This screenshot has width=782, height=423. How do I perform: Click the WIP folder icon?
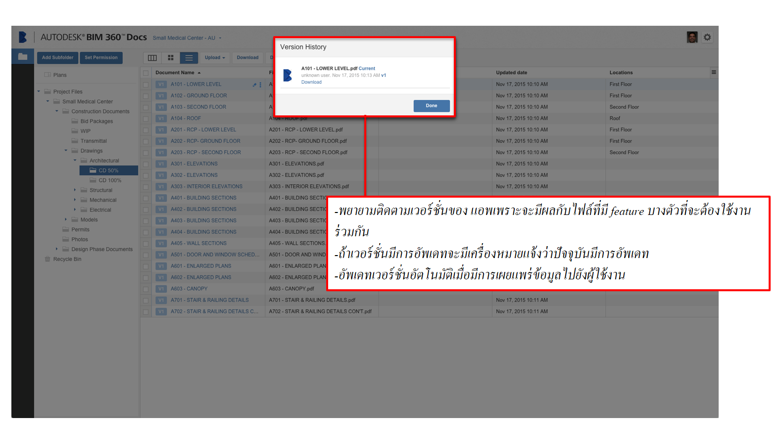tap(75, 131)
